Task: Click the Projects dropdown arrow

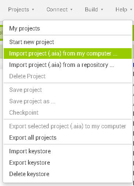Action: pyautogui.click(x=33, y=10)
